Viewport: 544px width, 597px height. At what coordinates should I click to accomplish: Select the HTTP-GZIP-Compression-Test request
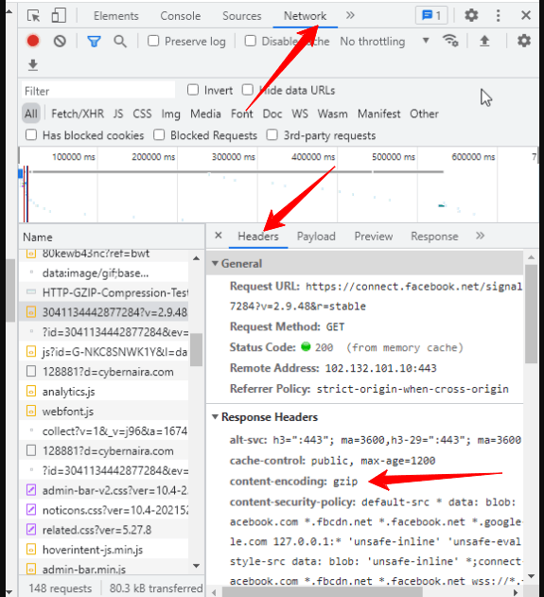[x=104, y=292]
